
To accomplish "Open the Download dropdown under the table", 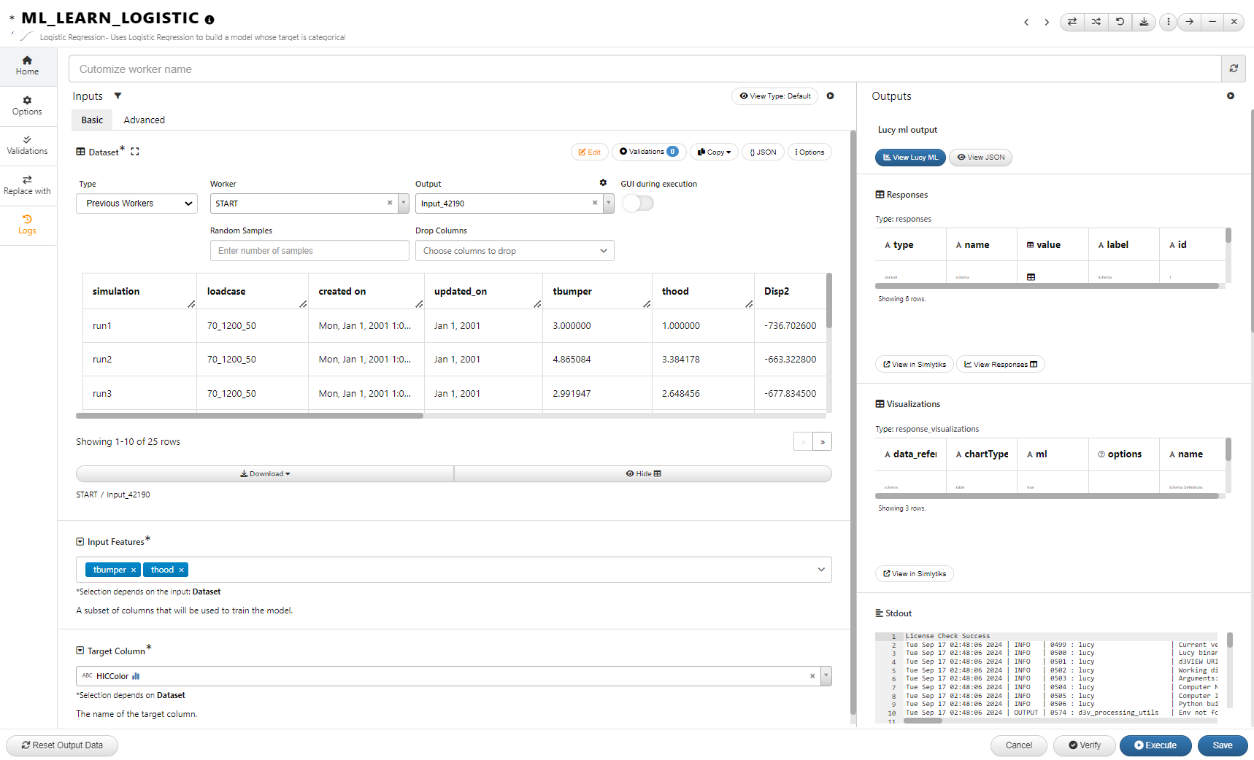I will [265, 474].
